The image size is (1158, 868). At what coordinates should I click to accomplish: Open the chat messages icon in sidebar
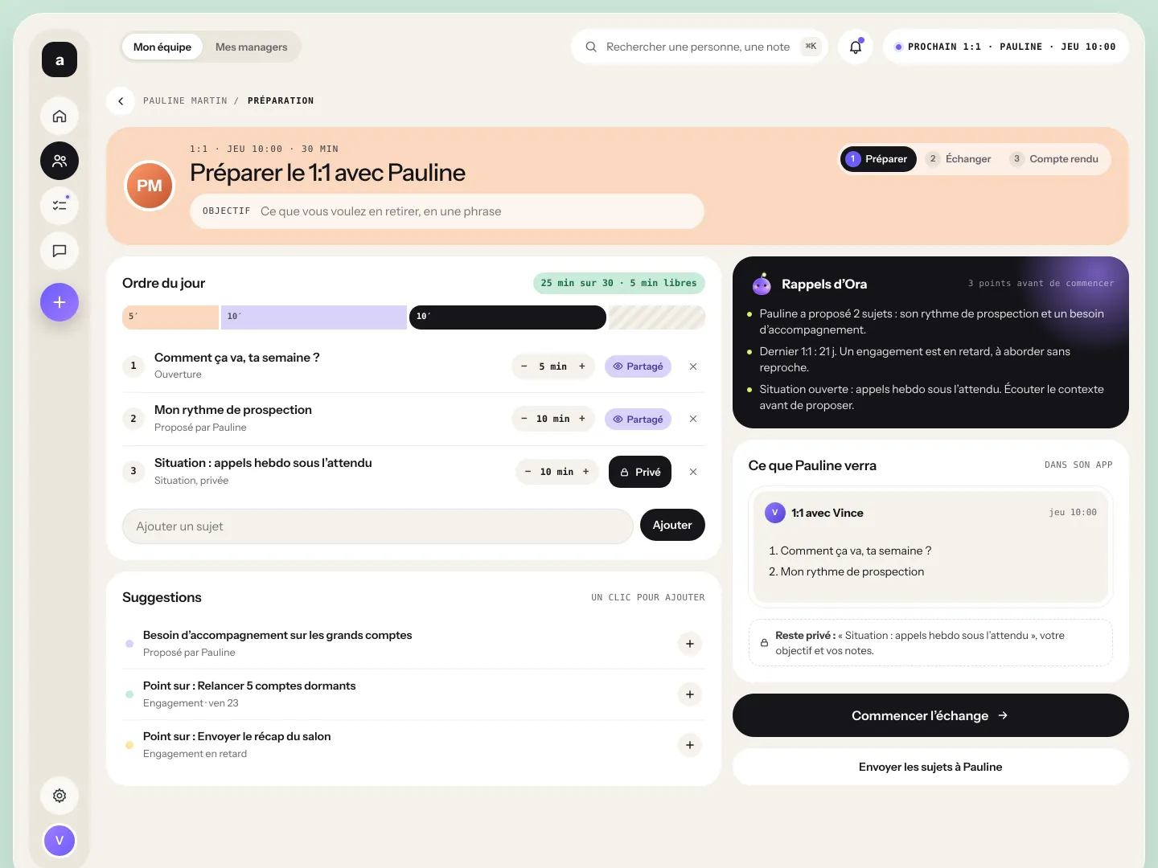(x=60, y=251)
